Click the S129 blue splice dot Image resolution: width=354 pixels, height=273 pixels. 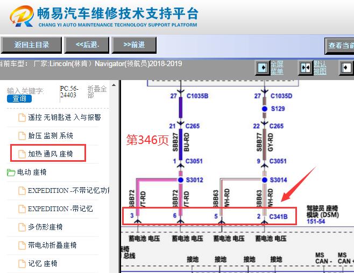click(264, 109)
